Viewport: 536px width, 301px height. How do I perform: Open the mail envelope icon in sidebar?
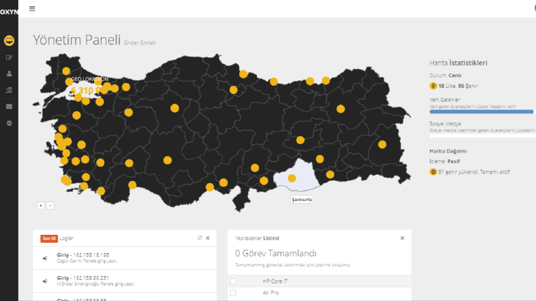(9, 107)
